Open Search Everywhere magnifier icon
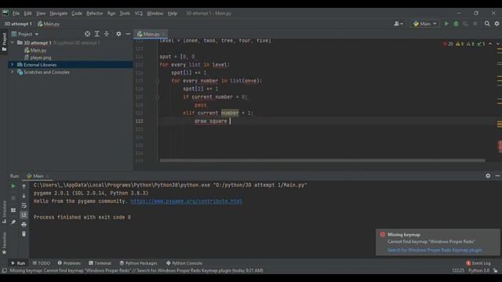Viewport: 502px width, 282px height. pyautogui.click(x=487, y=23)
